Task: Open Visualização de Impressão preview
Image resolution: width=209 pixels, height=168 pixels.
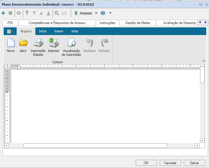Action: pos(71,43)
